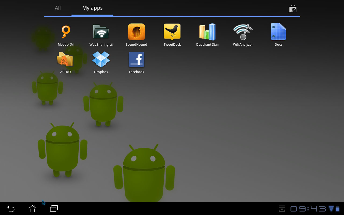The width and height of the screenshot is (344, 215).
Task: Open SoundHound app
Action: (137, 32)
